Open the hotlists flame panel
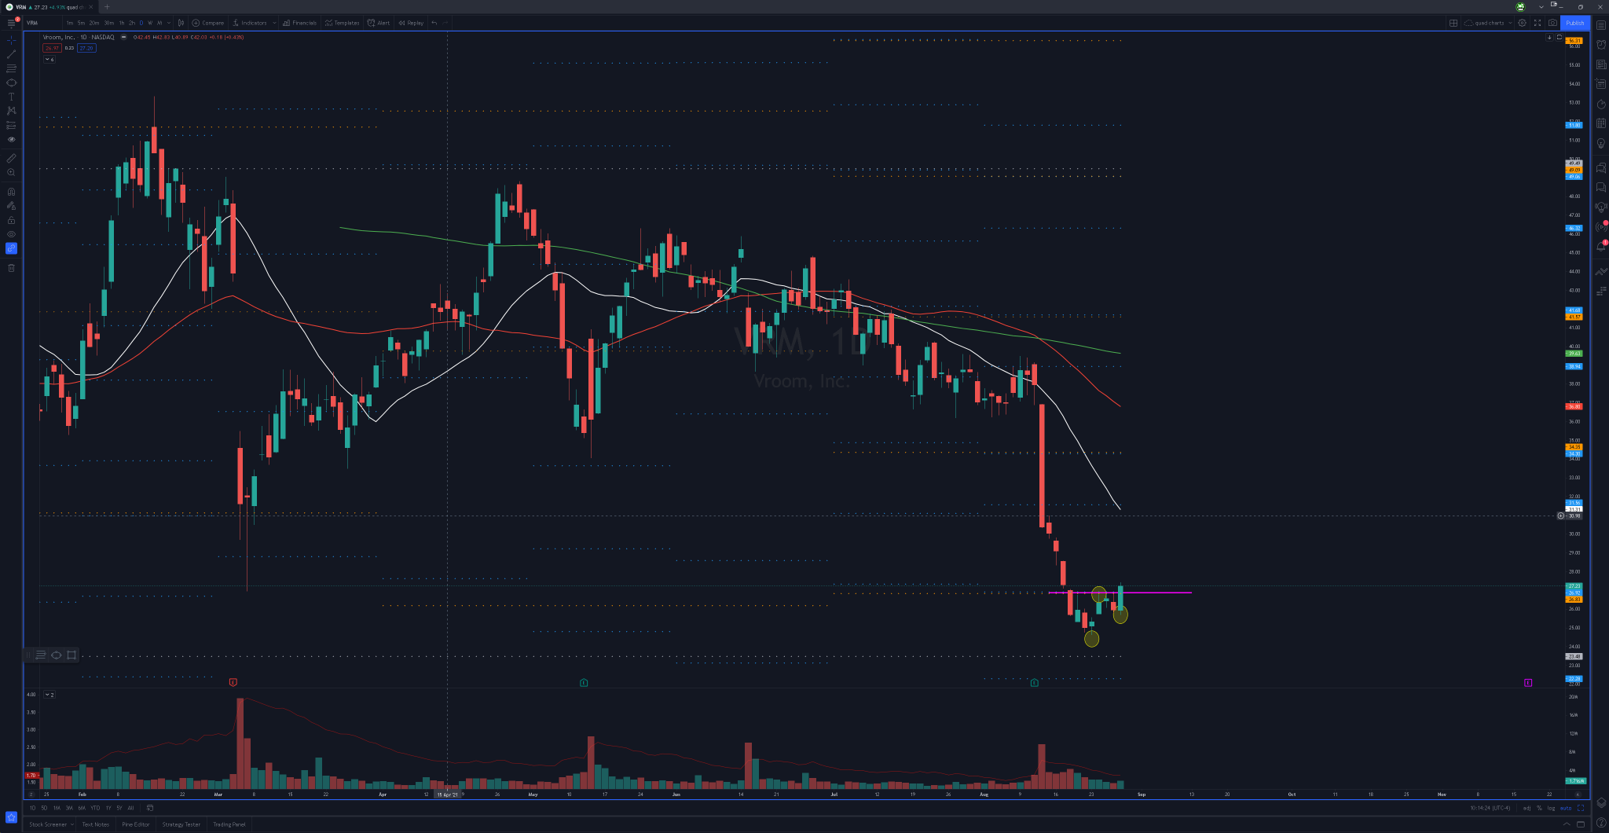The image size is (1609, 833). click(1601, 104)
